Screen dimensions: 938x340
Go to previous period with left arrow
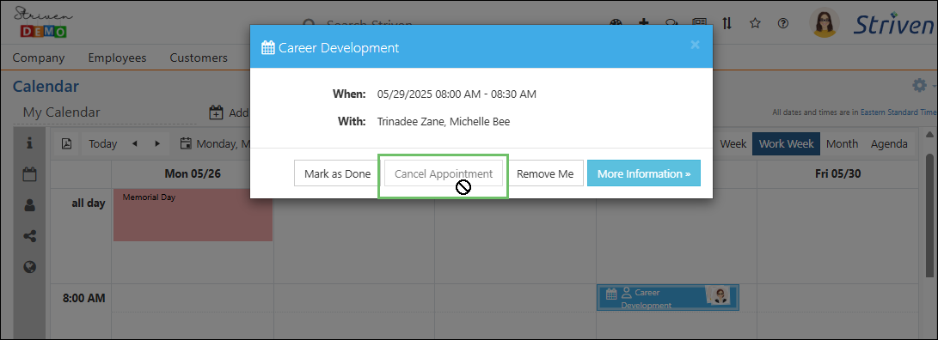point(135,143)
